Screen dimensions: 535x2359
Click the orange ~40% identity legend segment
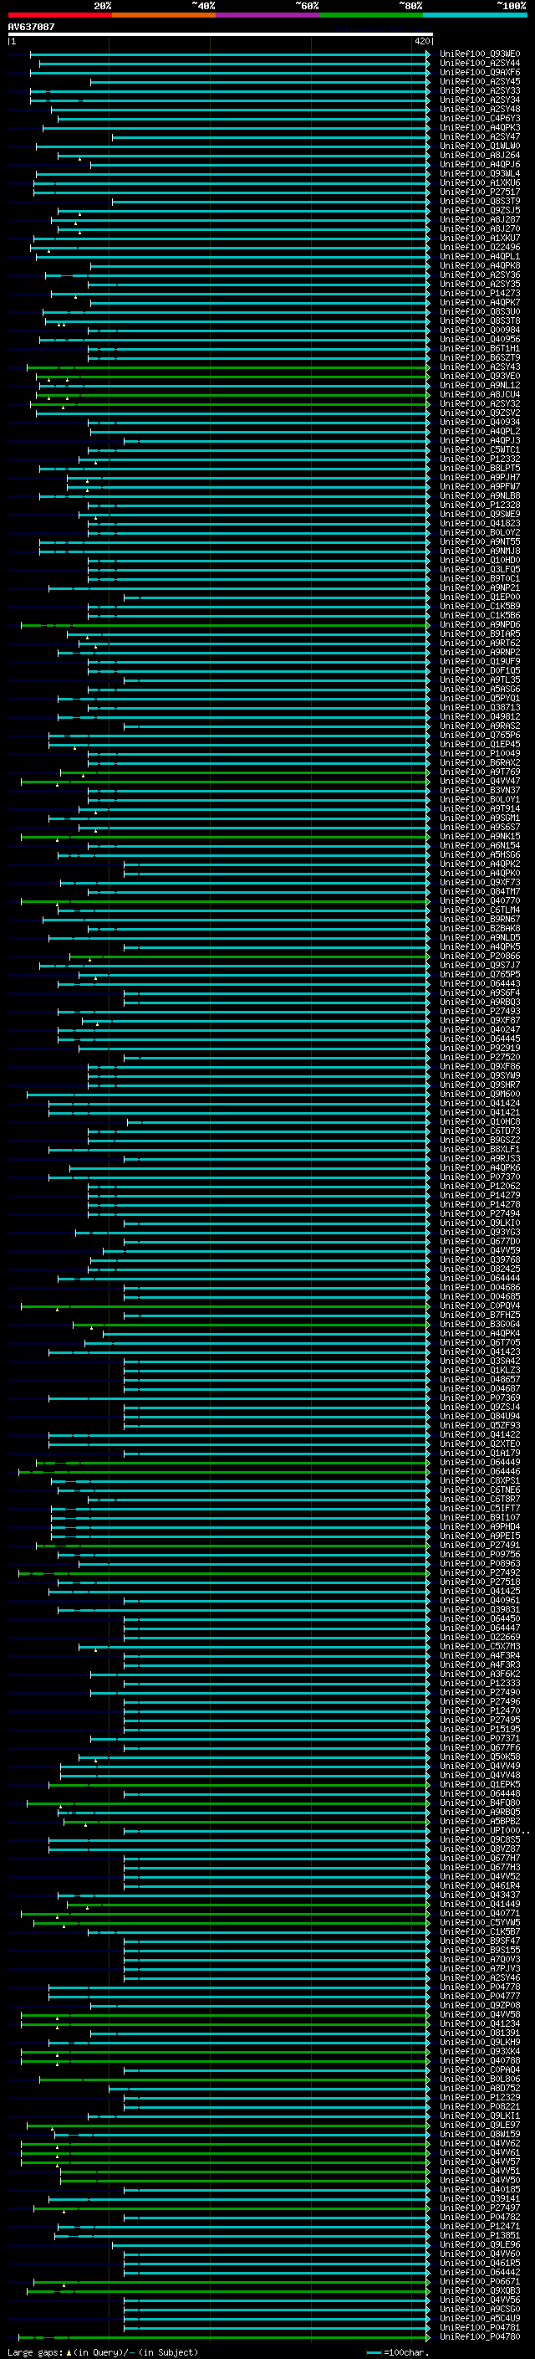click(164, 15)
